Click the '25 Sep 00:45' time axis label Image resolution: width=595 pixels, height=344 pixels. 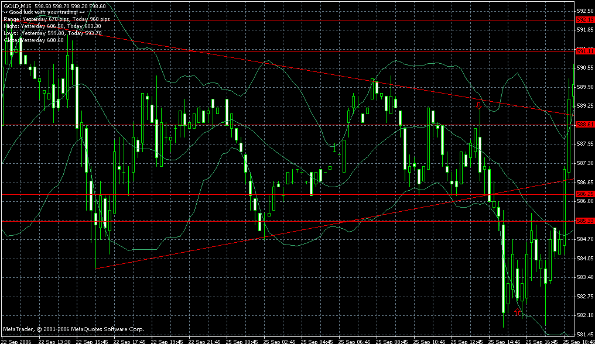click(242, 341)
